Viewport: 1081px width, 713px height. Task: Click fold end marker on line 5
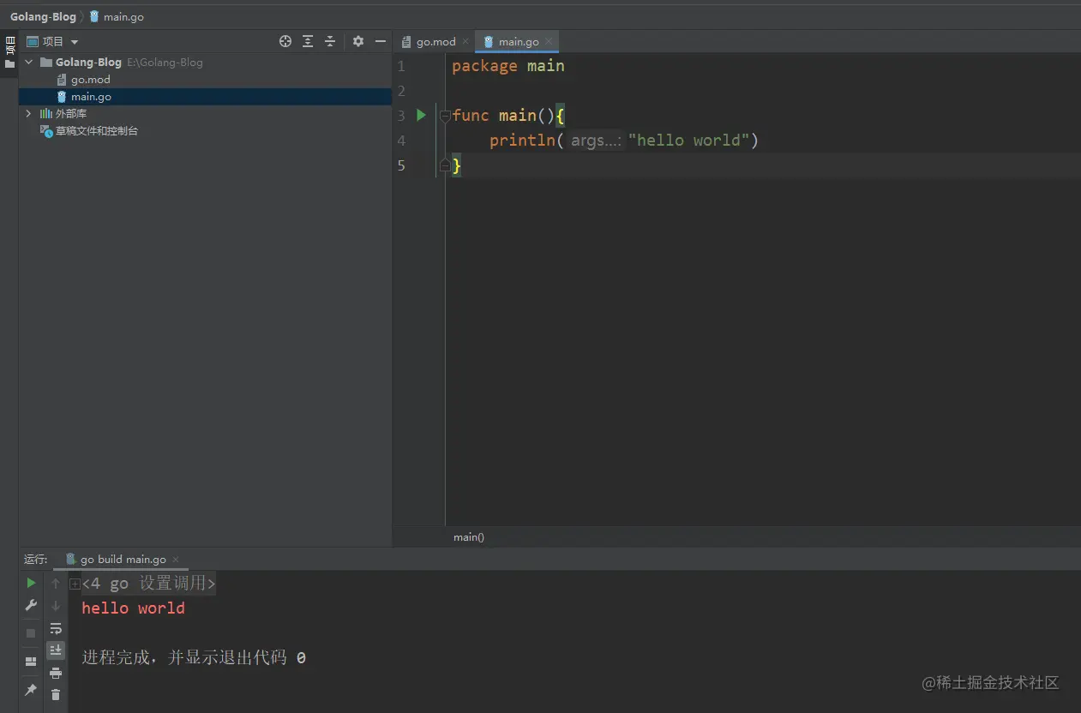[445, 165]
